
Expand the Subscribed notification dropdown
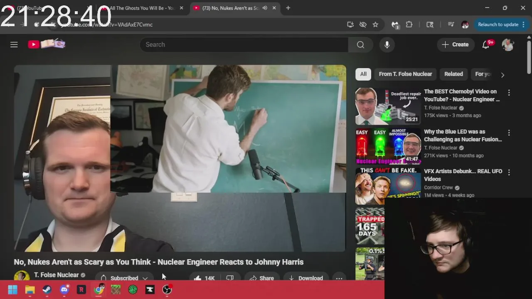pyautogui.click(x=145, y=278)
